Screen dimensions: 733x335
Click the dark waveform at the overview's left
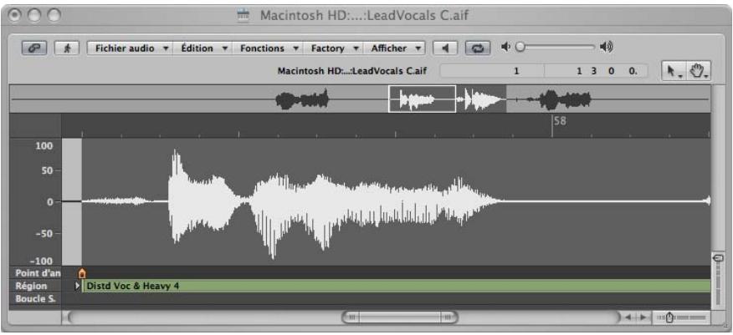click(x=302, y=100)
